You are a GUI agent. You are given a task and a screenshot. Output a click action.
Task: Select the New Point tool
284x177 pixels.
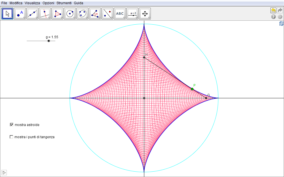[x=20, y=14]
